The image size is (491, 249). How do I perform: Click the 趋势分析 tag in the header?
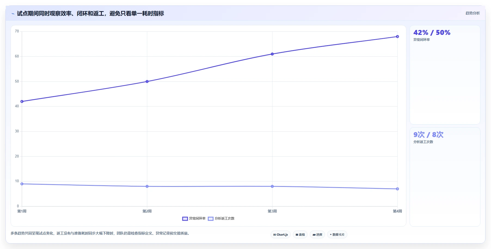(472, 13)
